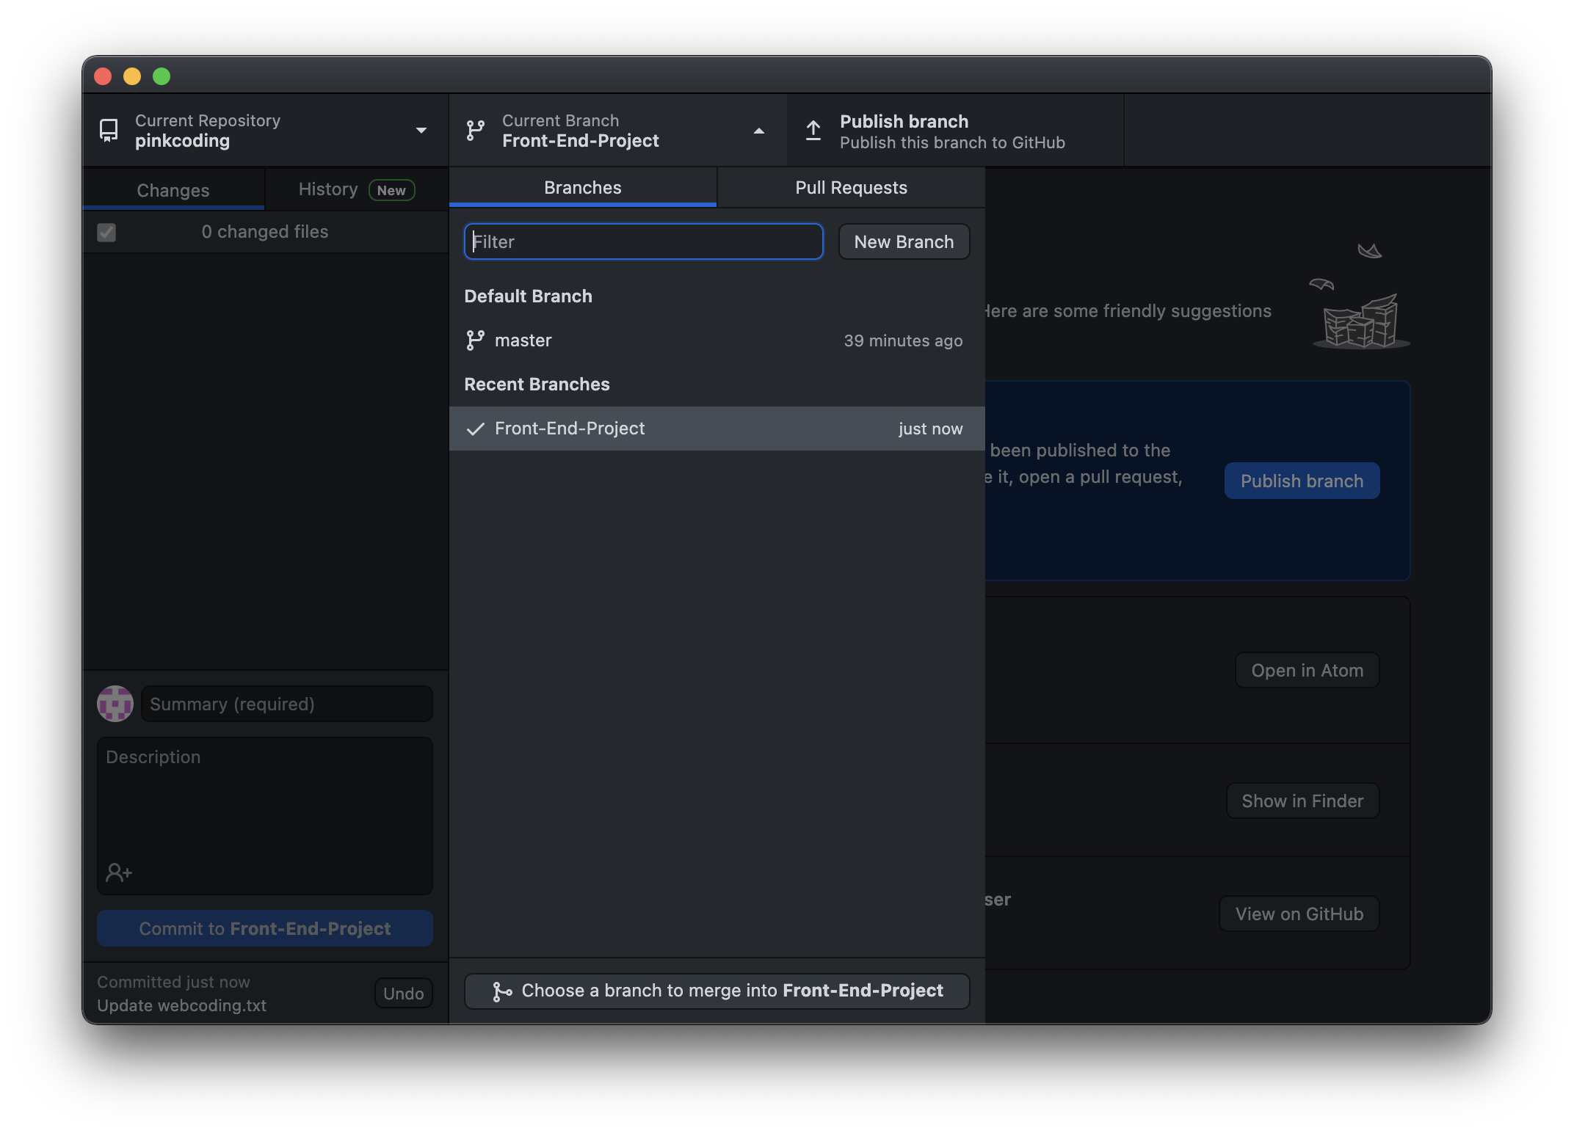The width and height of the screenshot is (1574, 1133).
Task: Toggle the changed files select-all checkbox
Action: coord(106,233)
